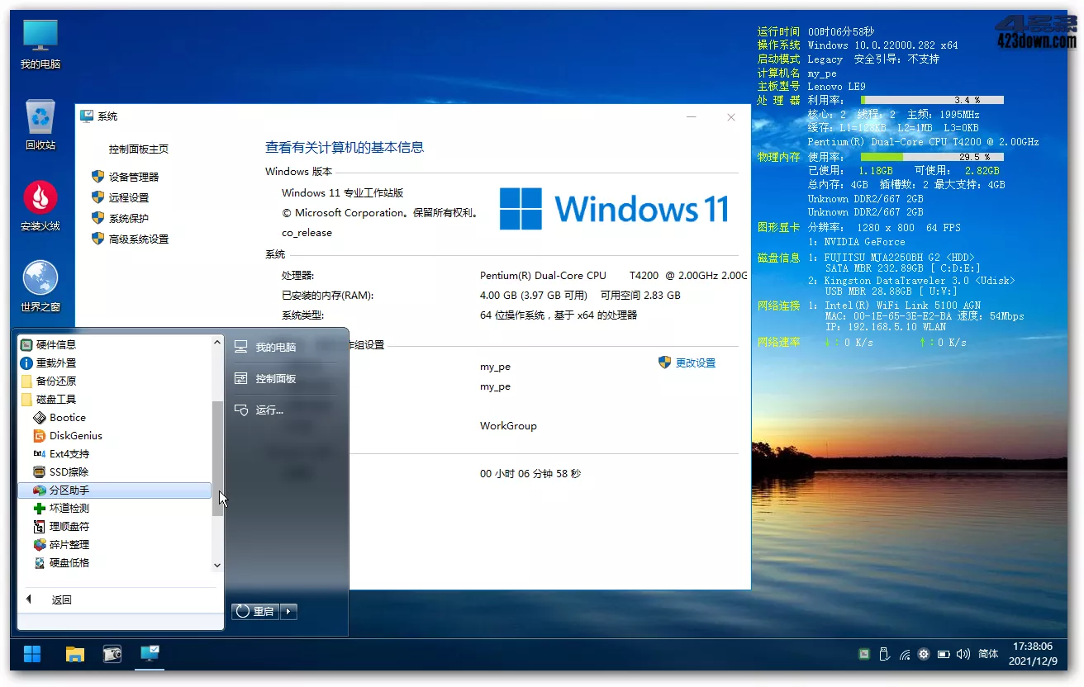Open 高级系统设置 link

coord(139,239)
